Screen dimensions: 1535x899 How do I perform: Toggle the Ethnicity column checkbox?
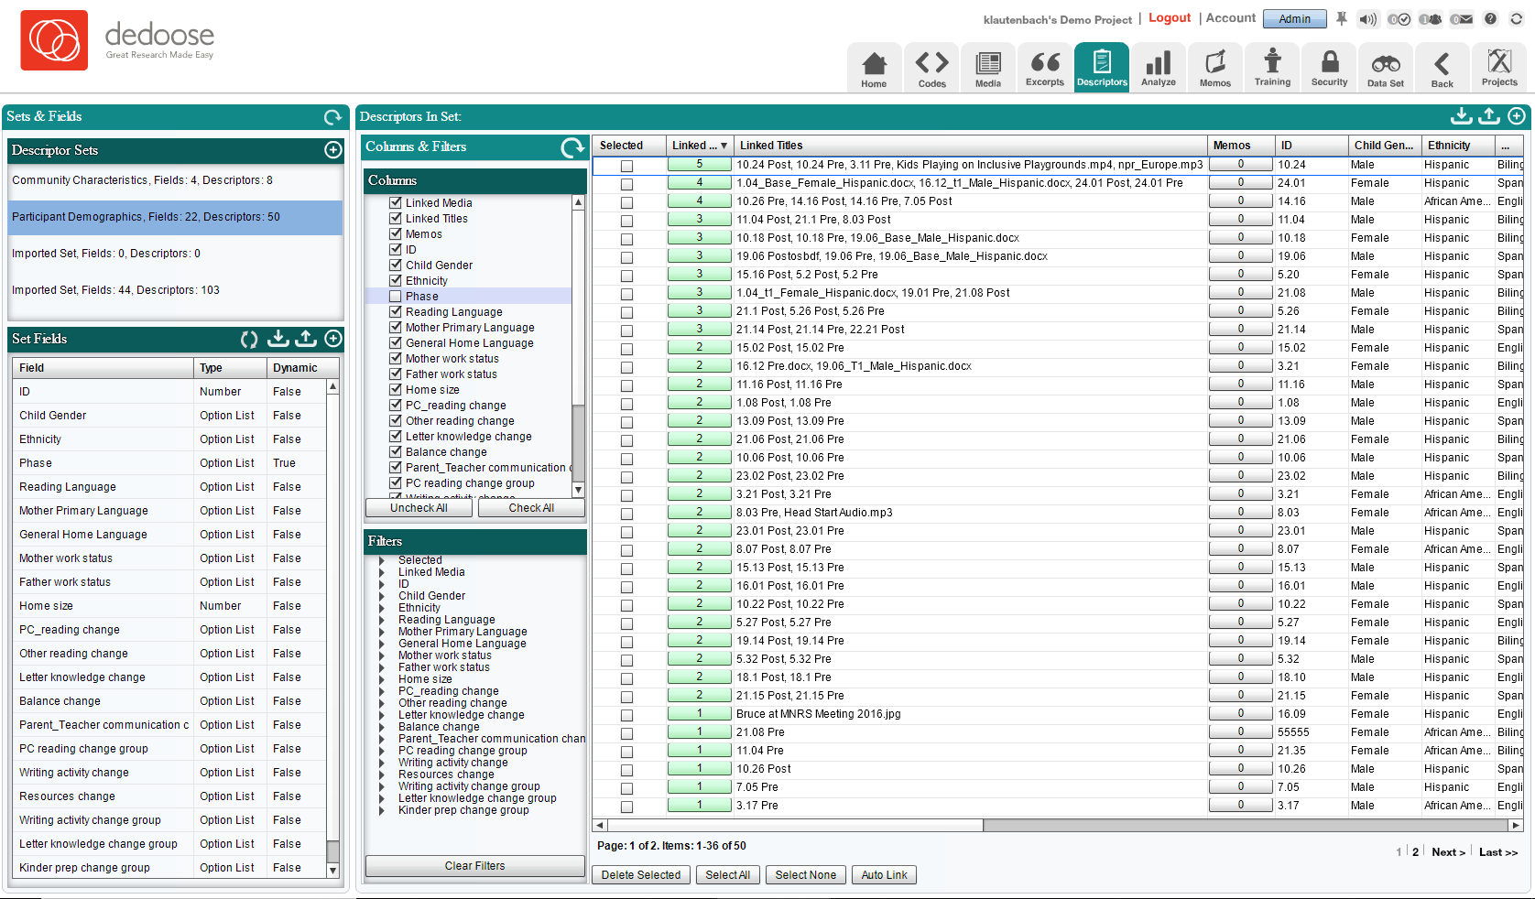click(396, 281)
